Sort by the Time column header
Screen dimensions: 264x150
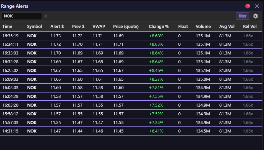[7, 27]
